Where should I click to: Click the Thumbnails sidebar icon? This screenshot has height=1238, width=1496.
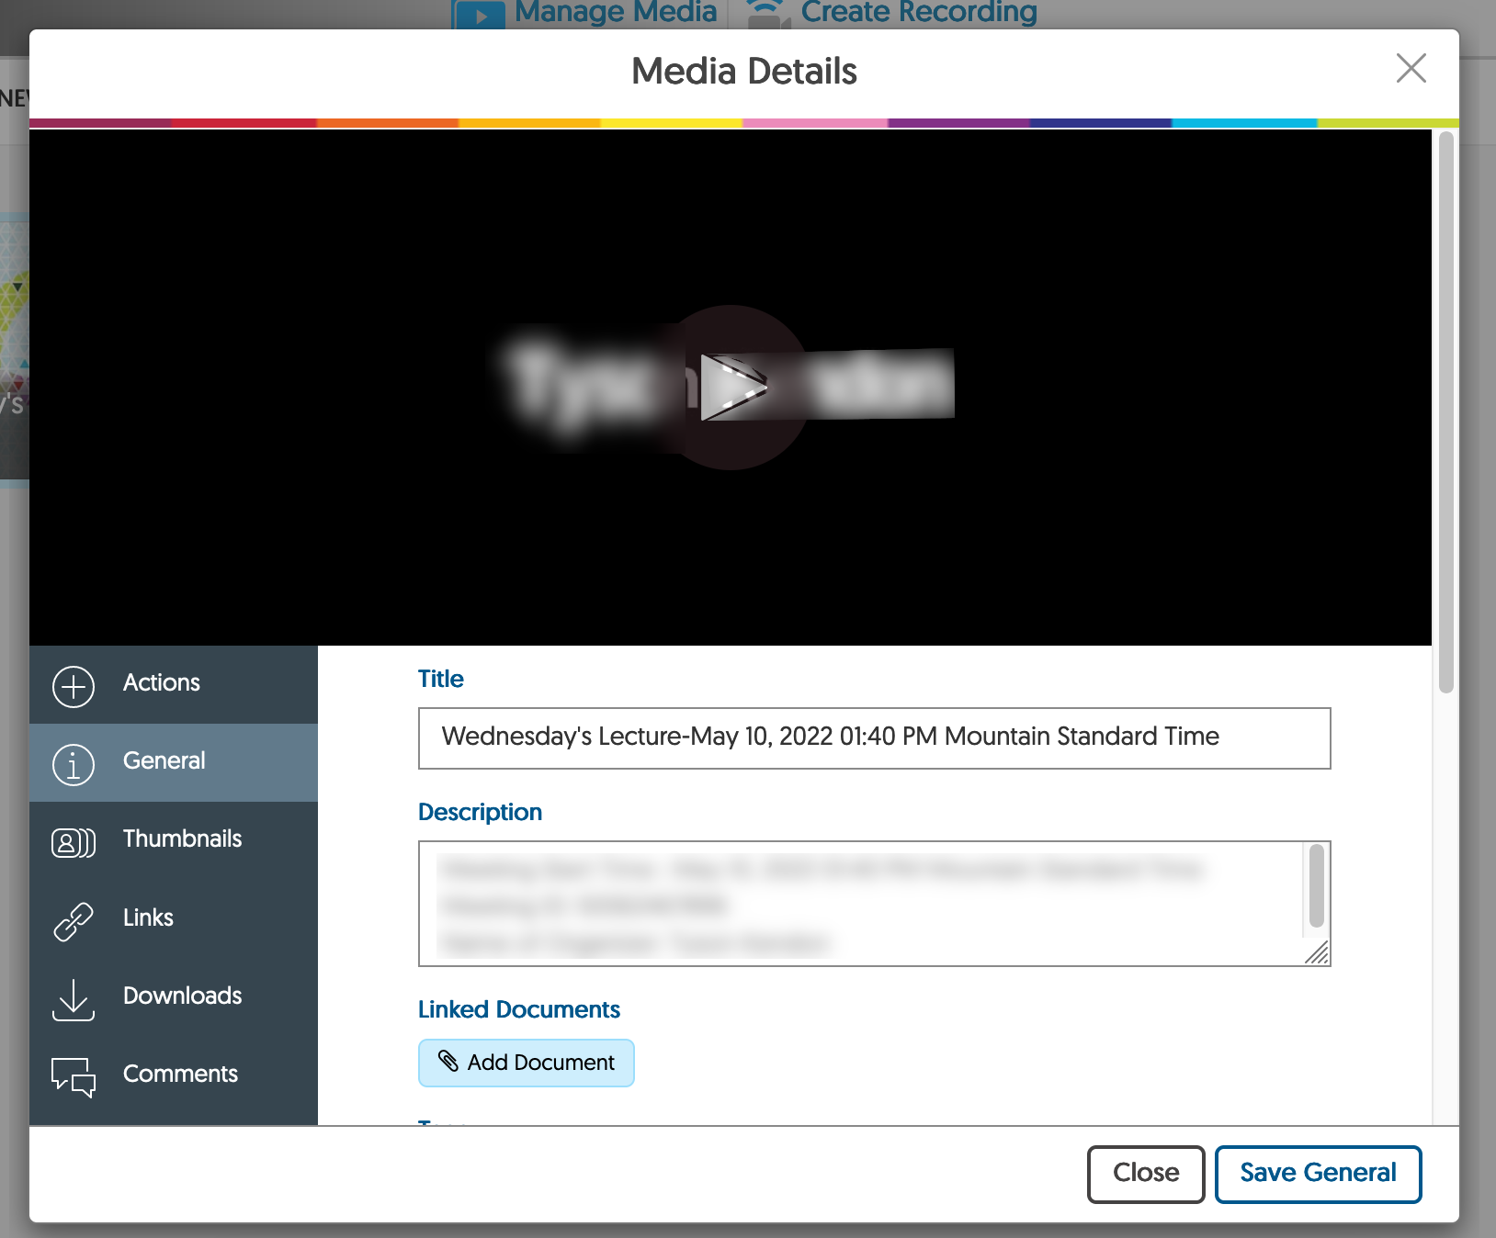[74, 842]
